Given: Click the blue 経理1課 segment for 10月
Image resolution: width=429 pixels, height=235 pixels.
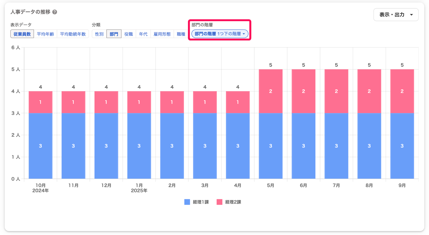Looking at the screenshot, I should coord(40,146).
